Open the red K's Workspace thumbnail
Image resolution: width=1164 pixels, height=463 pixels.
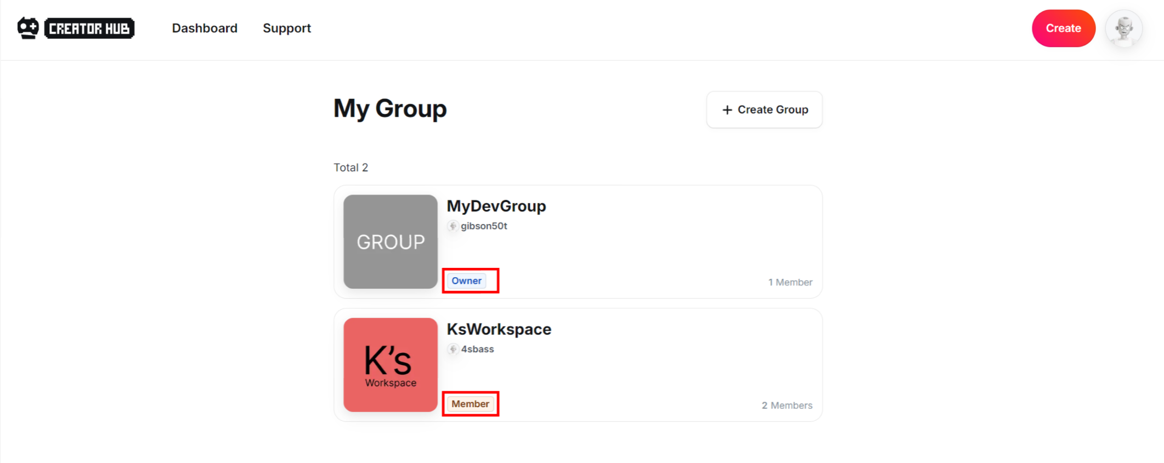(x=391, y=365)
